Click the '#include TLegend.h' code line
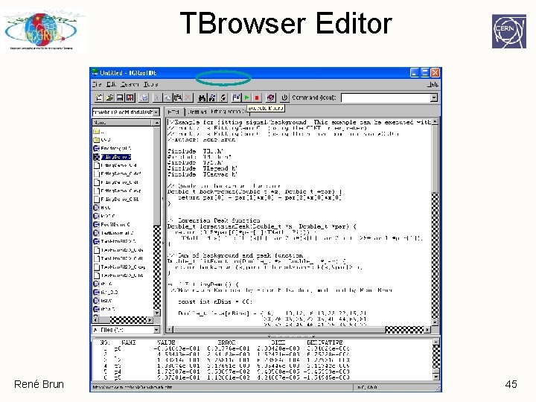This screenshot has height=402, width=536. tap(202, 168)
